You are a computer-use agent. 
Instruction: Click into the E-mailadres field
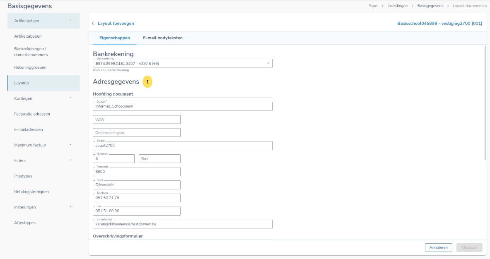[x=183, y=224]
